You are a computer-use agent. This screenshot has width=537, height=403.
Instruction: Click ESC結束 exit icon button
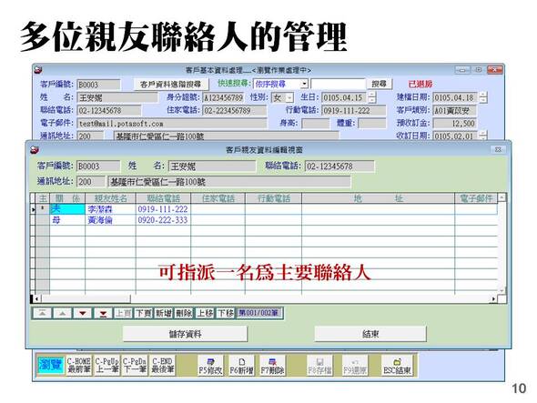point(397,366)
